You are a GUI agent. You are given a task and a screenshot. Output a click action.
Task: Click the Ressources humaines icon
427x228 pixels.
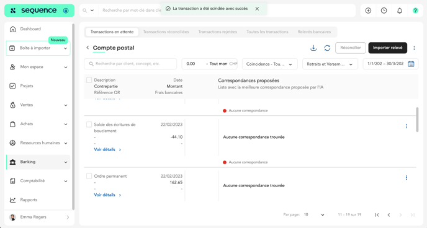(x=12, y=143)
